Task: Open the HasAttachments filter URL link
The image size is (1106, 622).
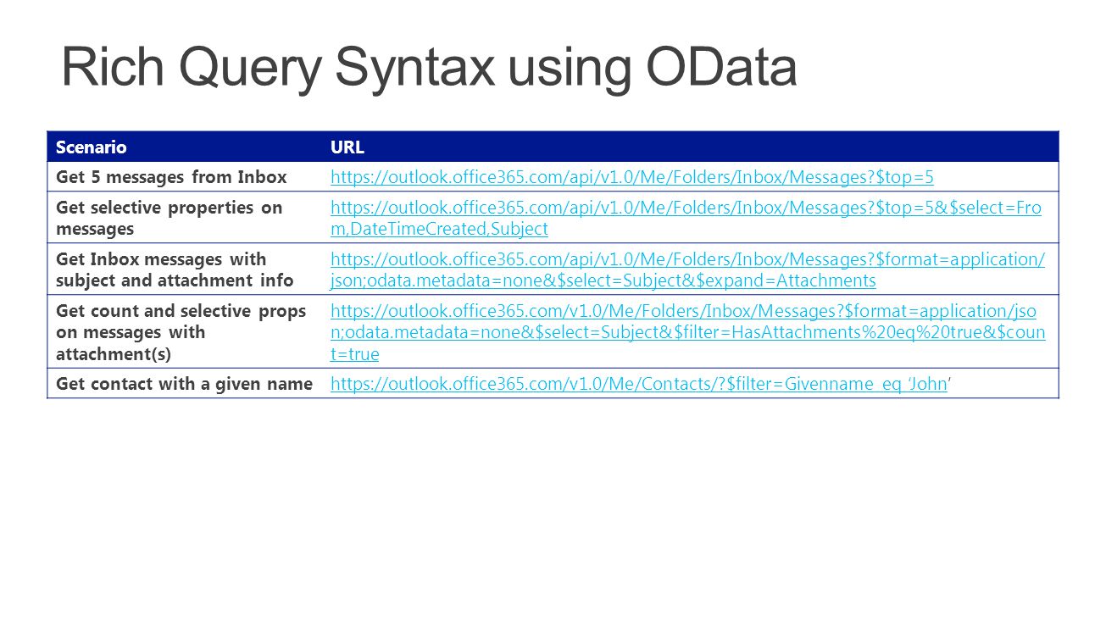Action: click(687, 332)
